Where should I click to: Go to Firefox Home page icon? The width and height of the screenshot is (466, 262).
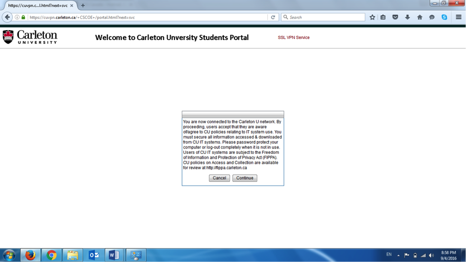[420, 17]
